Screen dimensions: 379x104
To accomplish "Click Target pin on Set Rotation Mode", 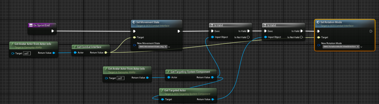I will point(318,37).
